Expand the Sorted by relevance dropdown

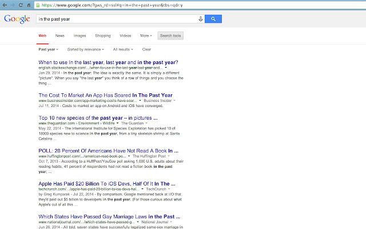[x=87, y=50]
